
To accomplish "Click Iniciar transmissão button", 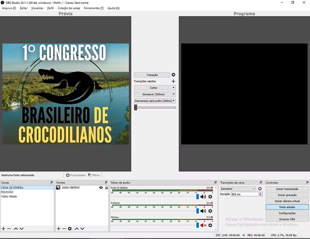I will click(x=287, y=189).
